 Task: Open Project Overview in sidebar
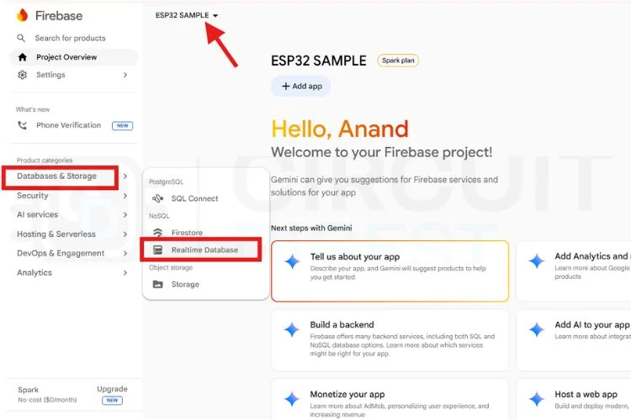click(x=73, y=57)
